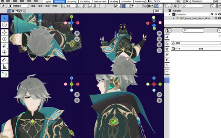This screenshot has height=138, width=221.
Task: Open the Output properties tab
Action: coord(167,49)
